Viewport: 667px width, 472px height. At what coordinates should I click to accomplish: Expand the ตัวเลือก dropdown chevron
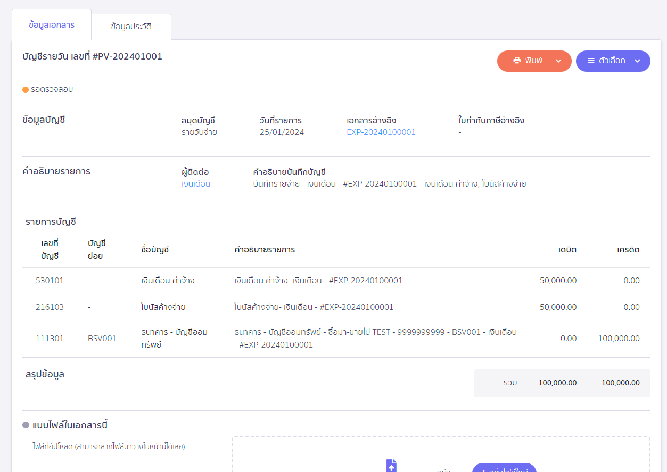(637, 61)
